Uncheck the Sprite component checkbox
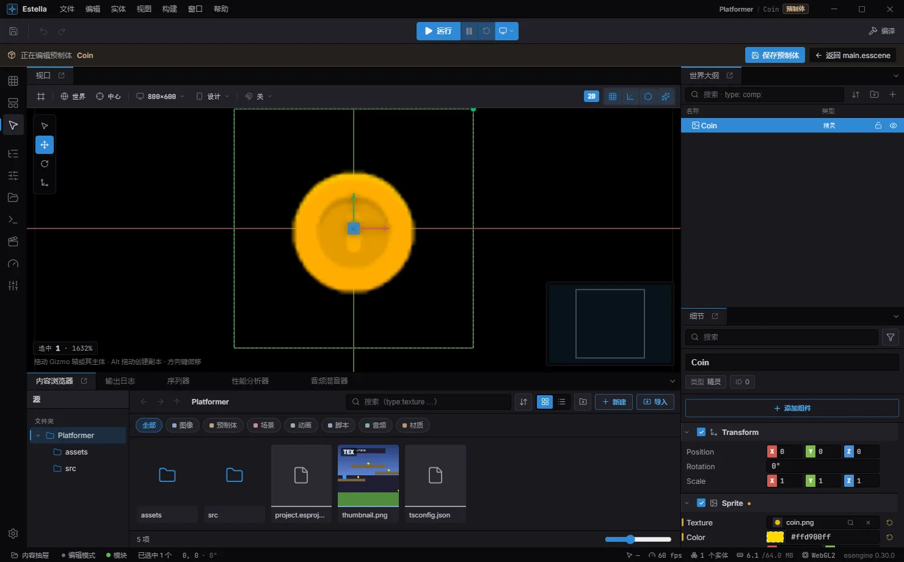This screenshot has height=562, width=904. [701, 503]
